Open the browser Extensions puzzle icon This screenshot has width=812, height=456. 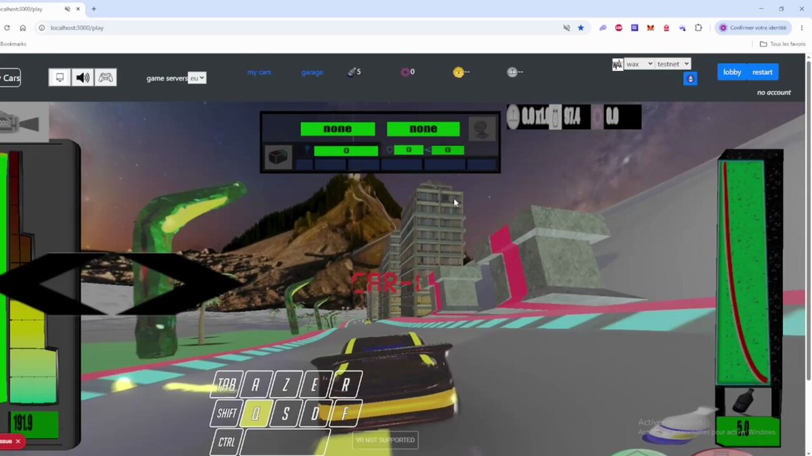point(699,28)
